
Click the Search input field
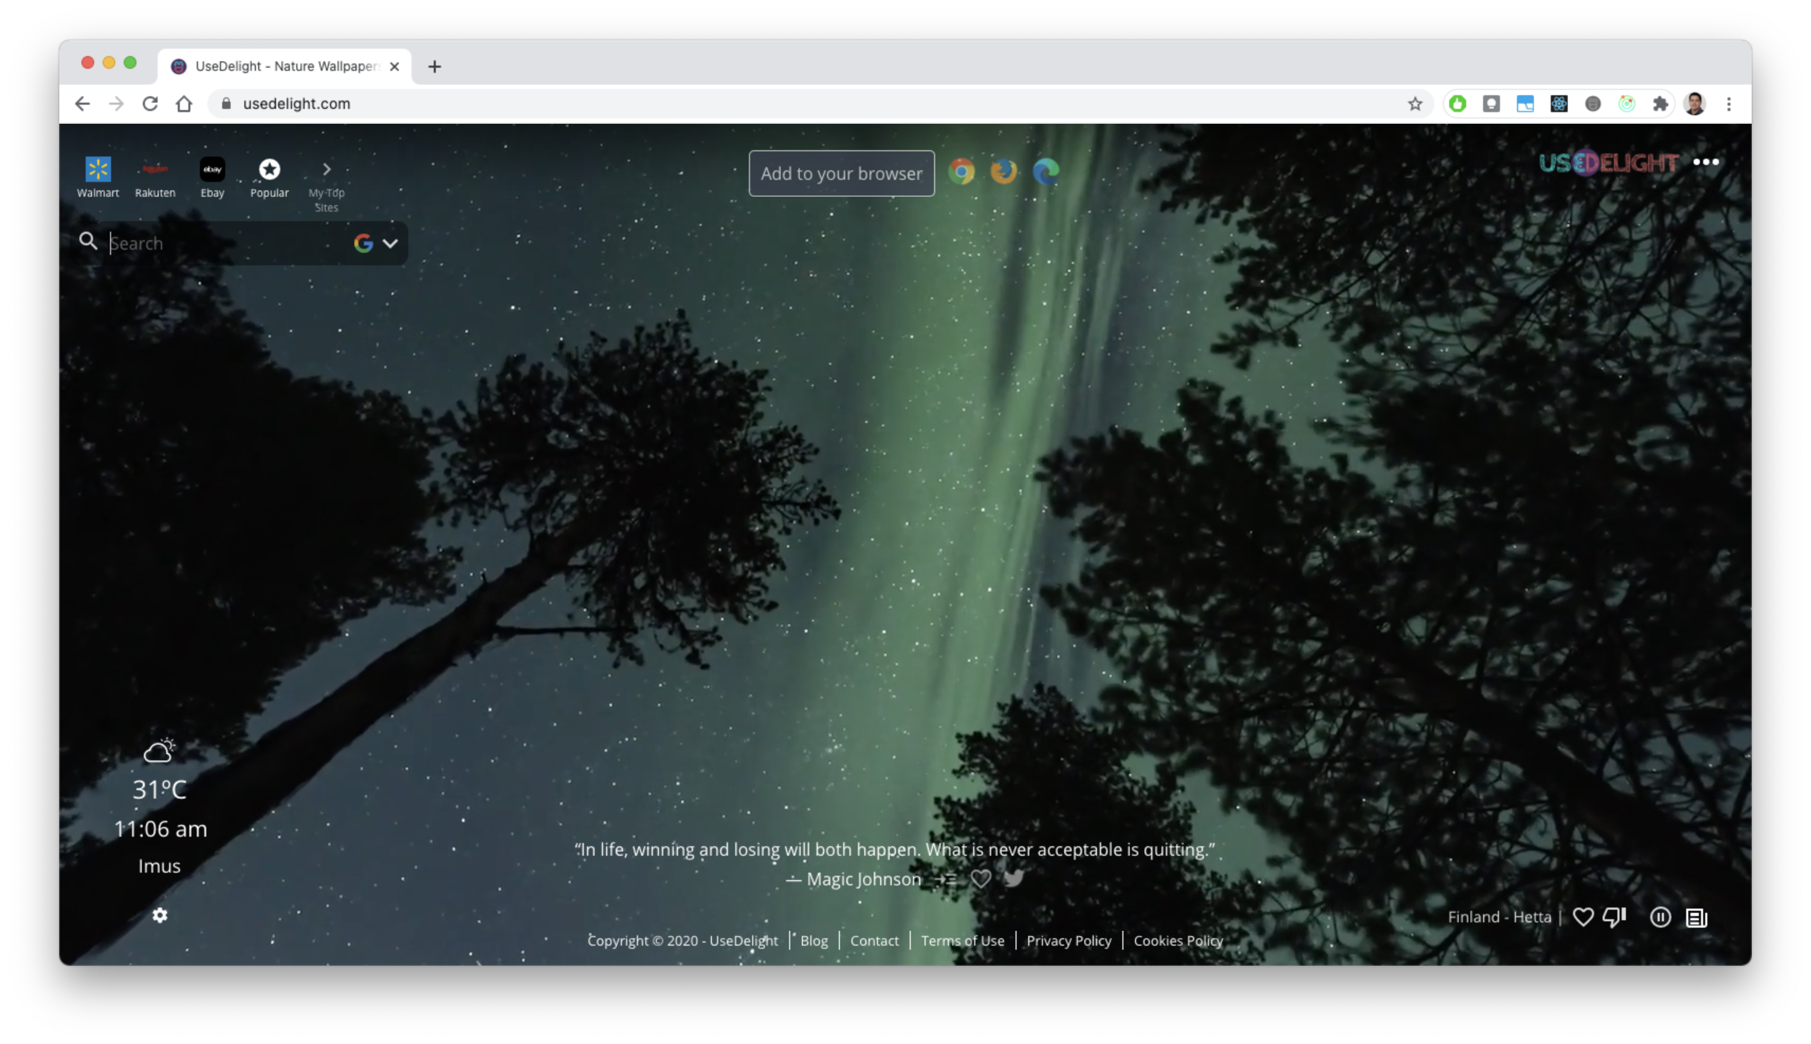(x=226, y=243)
